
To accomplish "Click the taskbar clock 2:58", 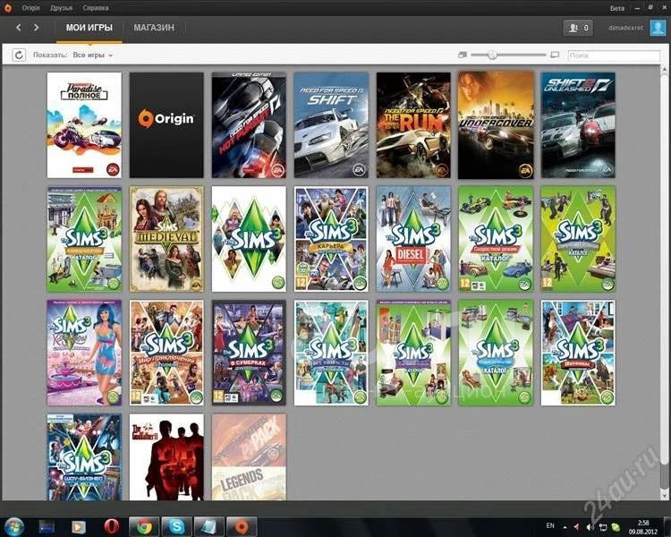I will point(642,523).
